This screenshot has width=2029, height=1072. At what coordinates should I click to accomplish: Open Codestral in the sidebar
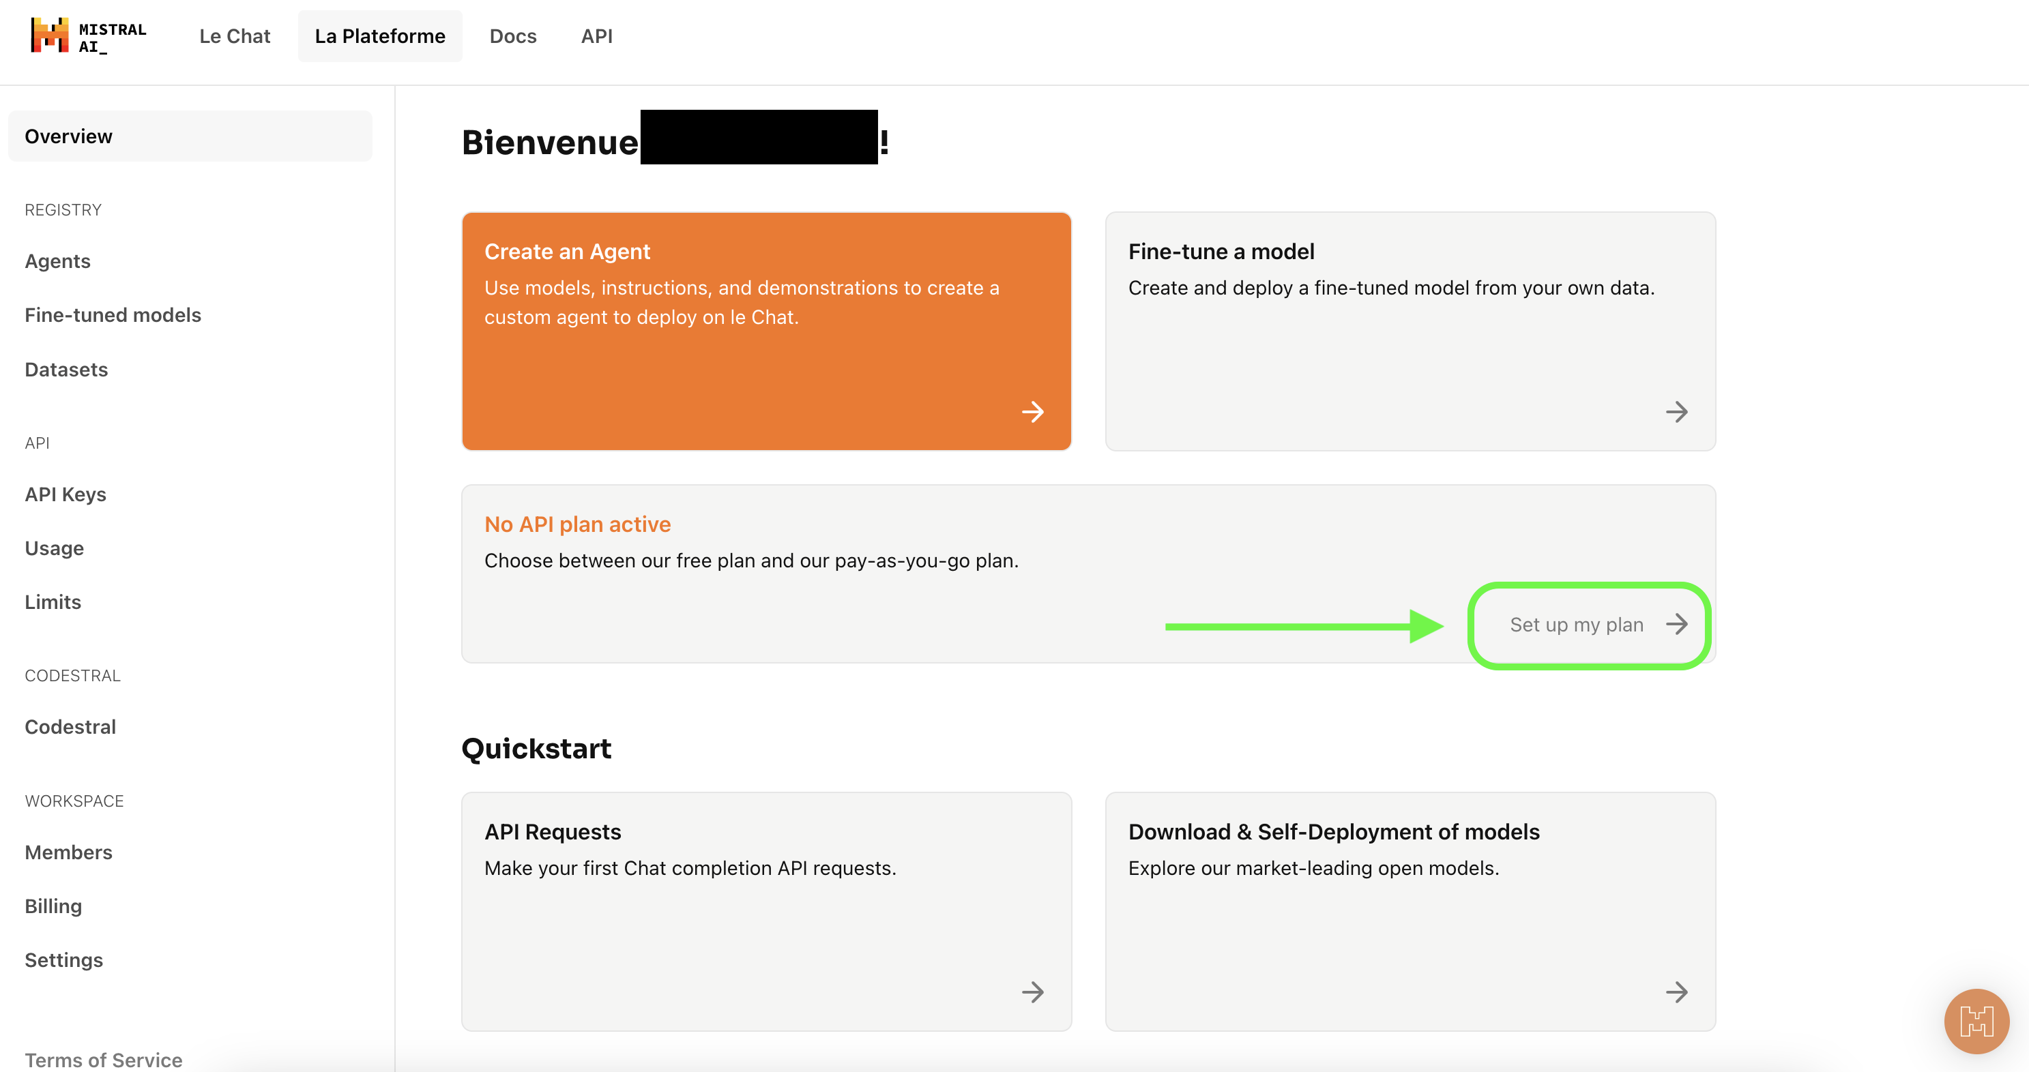pyautogui.click(x=70, y=726)
